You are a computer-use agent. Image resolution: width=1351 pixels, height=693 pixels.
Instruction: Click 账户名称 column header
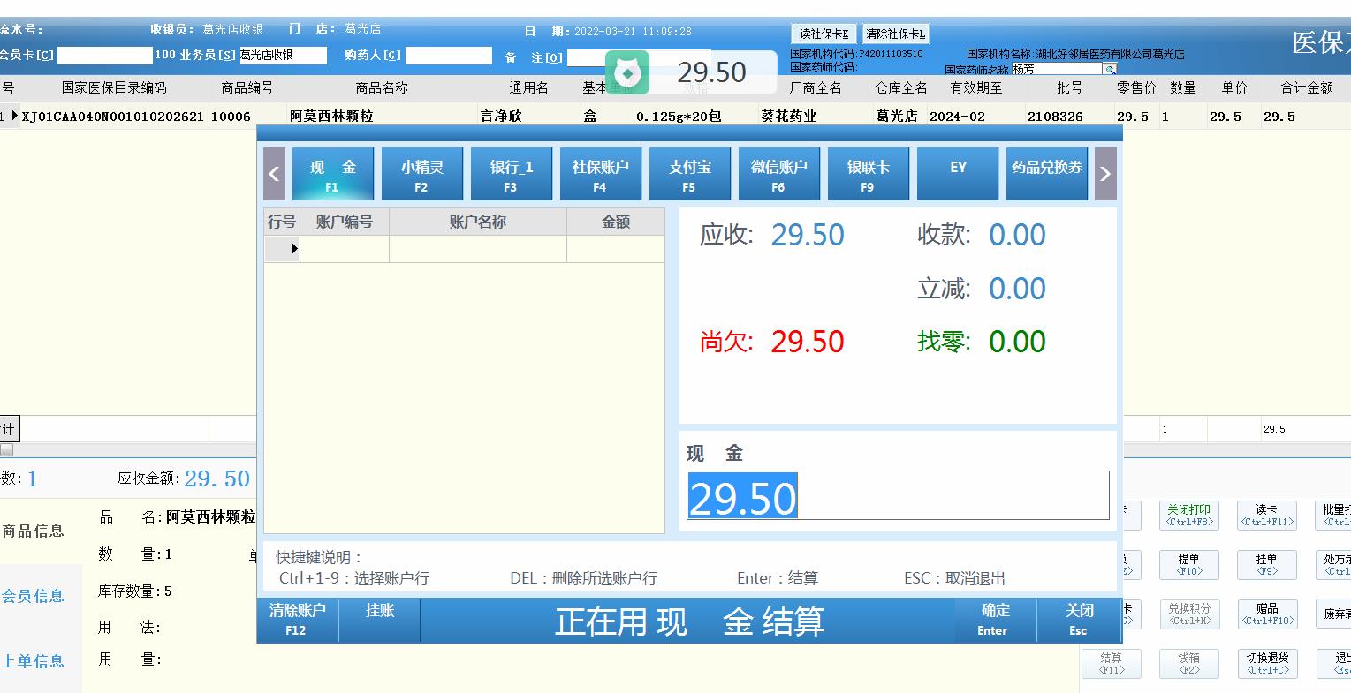click(x=478, y=222)
